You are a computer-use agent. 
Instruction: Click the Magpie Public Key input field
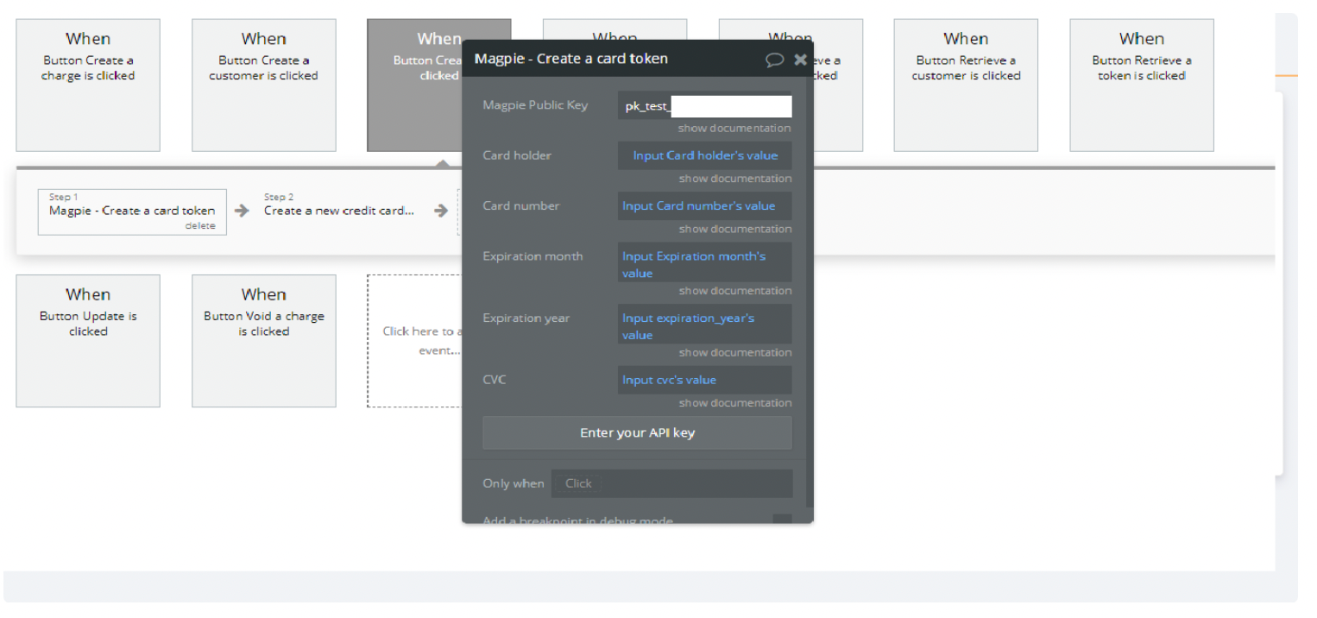(705, 106)
